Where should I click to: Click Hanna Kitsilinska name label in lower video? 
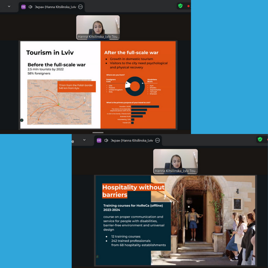coord(176,171)
